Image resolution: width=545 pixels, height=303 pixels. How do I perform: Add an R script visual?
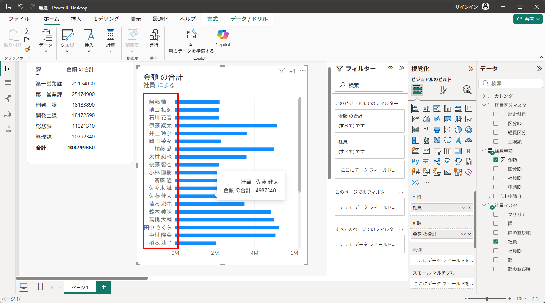468,151
